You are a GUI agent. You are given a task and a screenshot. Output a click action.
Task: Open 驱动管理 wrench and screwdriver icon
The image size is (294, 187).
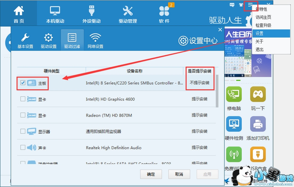[x=128, y=11]
